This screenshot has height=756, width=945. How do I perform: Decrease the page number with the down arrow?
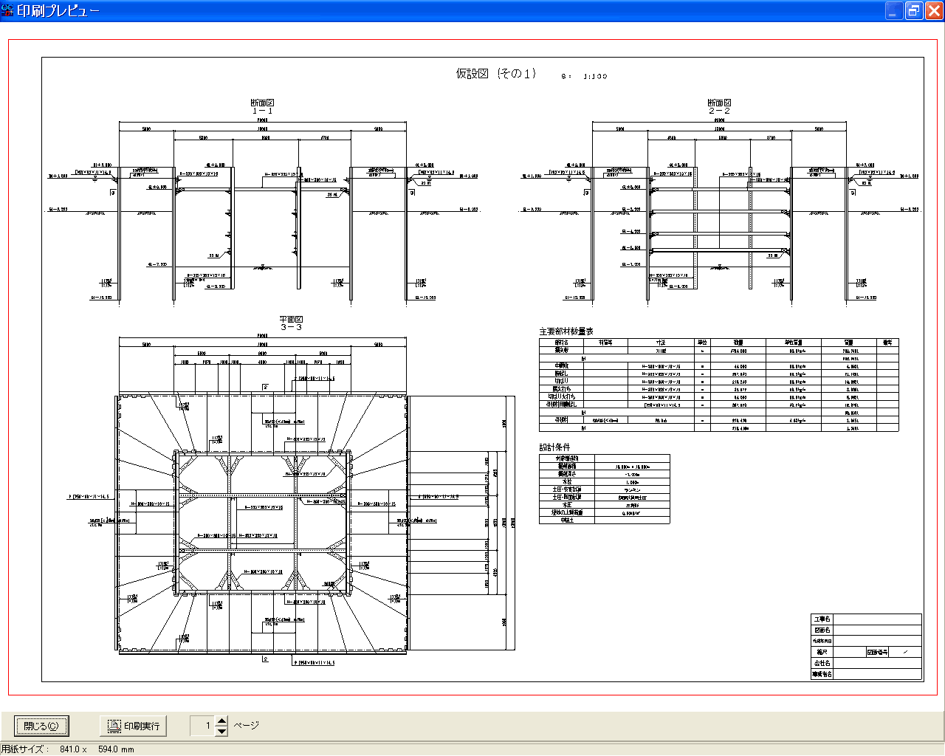(x=222, y=731)
